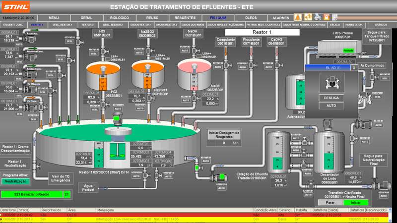Screen dimensions: 397x223
Task: Click the Decantador de Lodo tank
Action: click(x=329, y=152)
